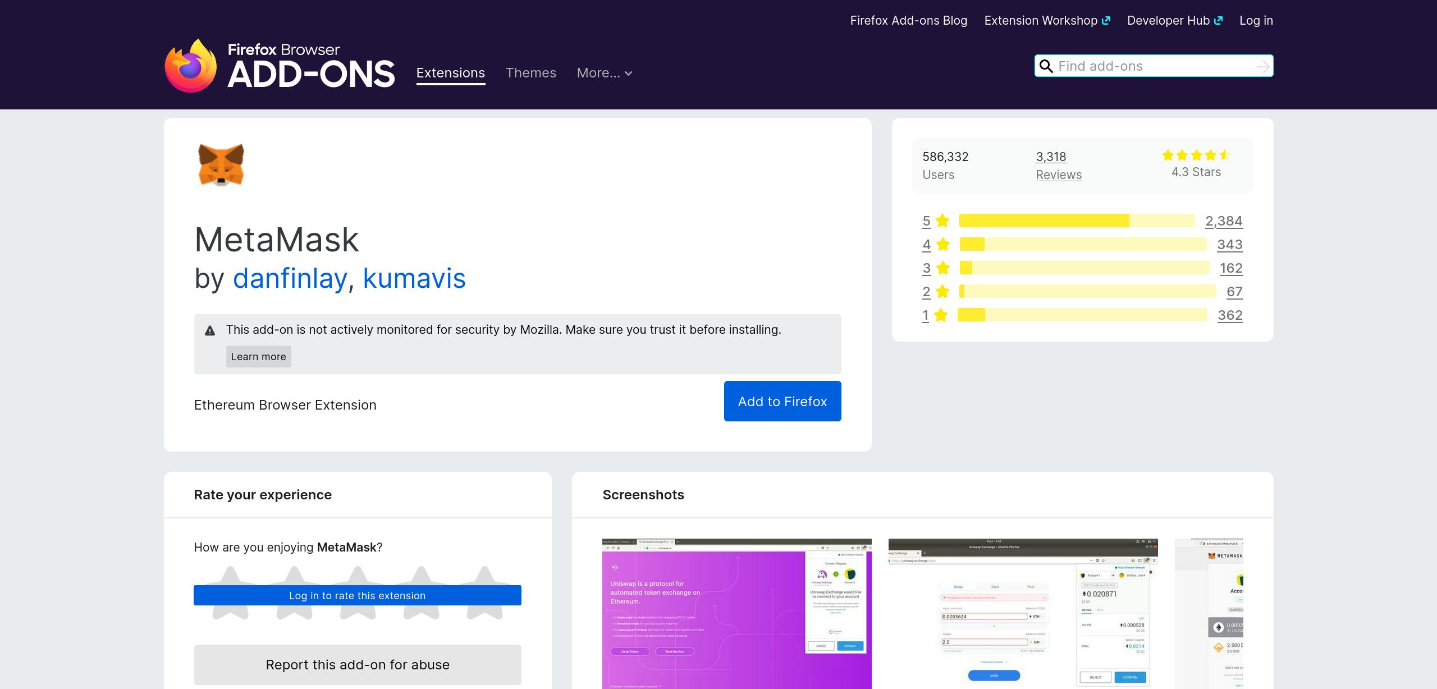Focus the Find add-ons search field
Screen dimensions: 1437x689
coord(1154,66)
